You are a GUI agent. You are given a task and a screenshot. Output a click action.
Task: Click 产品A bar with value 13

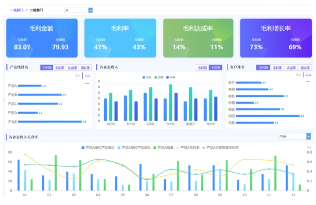30,86
